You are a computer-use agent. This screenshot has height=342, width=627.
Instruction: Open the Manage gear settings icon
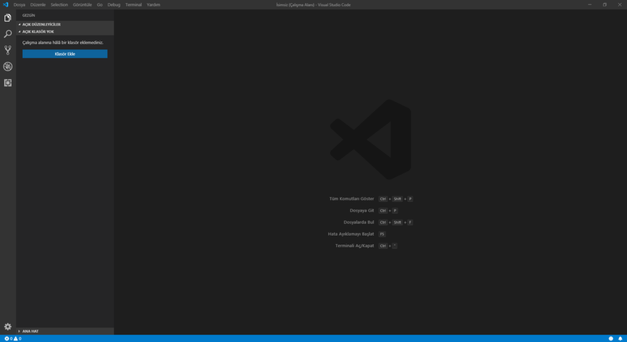(7, 327)
